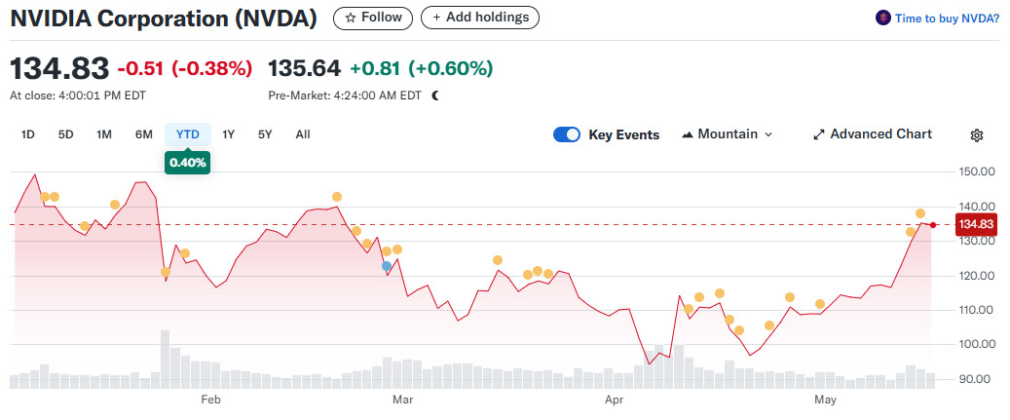Click the 134.83 current price marker

coord(975,224)
